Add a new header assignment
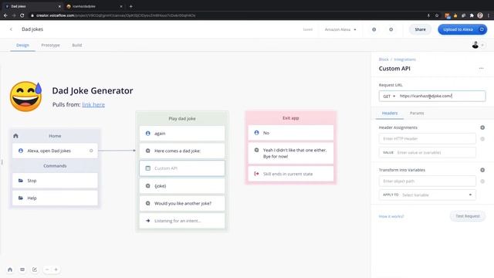This screenshot has width=494, height=278. click(x=482, y=127)
